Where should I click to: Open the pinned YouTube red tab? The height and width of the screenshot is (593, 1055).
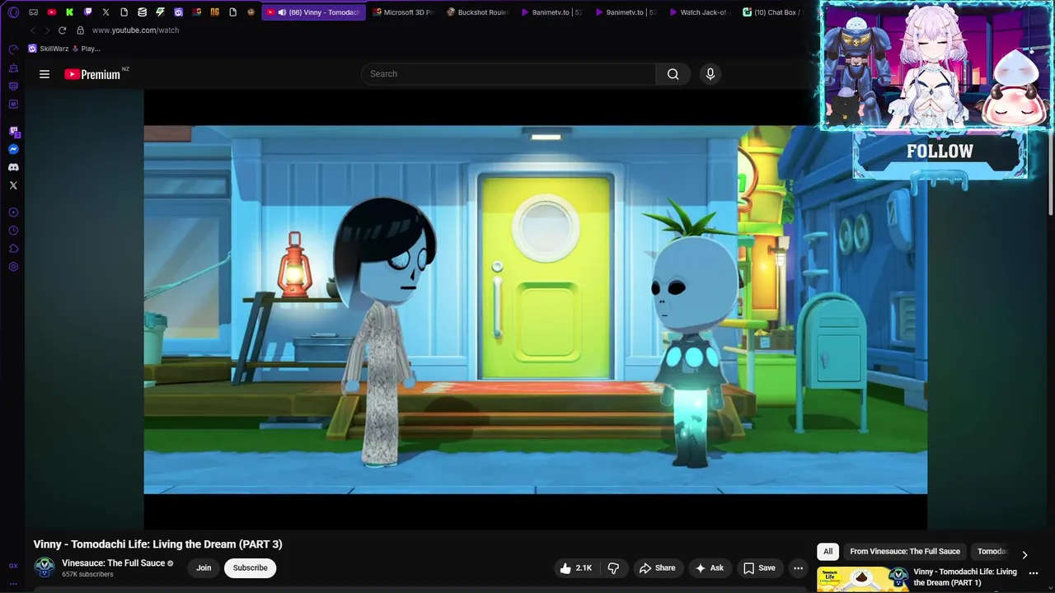tap(51, 12)
